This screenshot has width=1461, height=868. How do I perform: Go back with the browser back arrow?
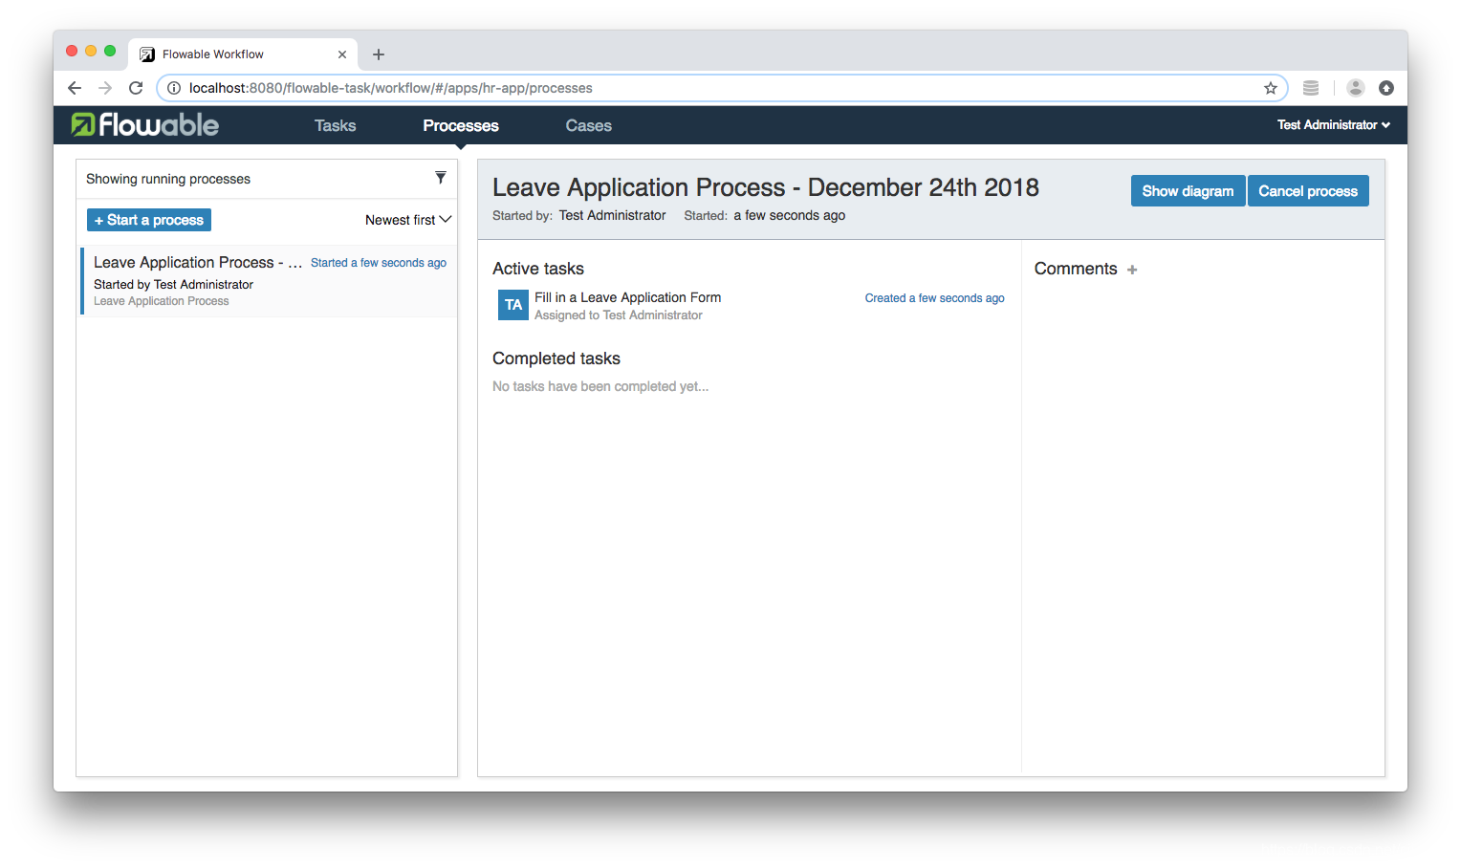click(75, 88)
